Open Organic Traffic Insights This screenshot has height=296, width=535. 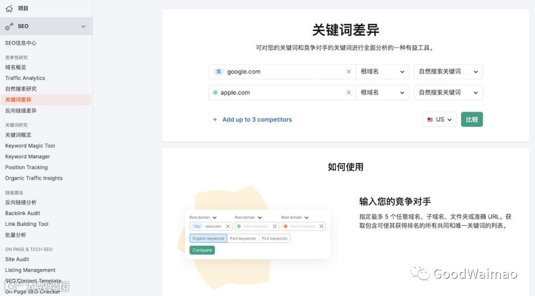tap(34, 178)
